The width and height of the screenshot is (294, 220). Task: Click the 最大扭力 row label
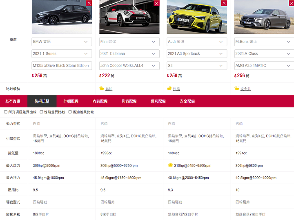(x=13, y=178)
